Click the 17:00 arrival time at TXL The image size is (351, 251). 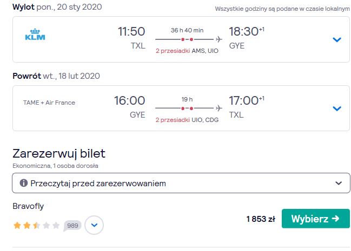tap(243, 100)
